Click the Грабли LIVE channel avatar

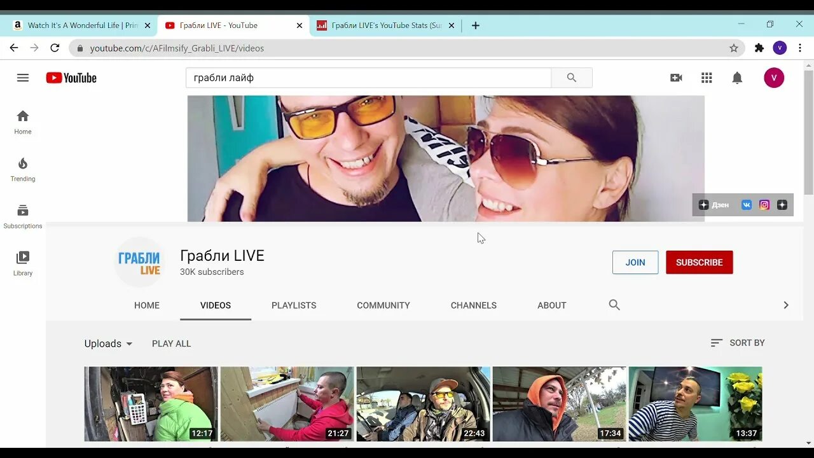point(139,262)
